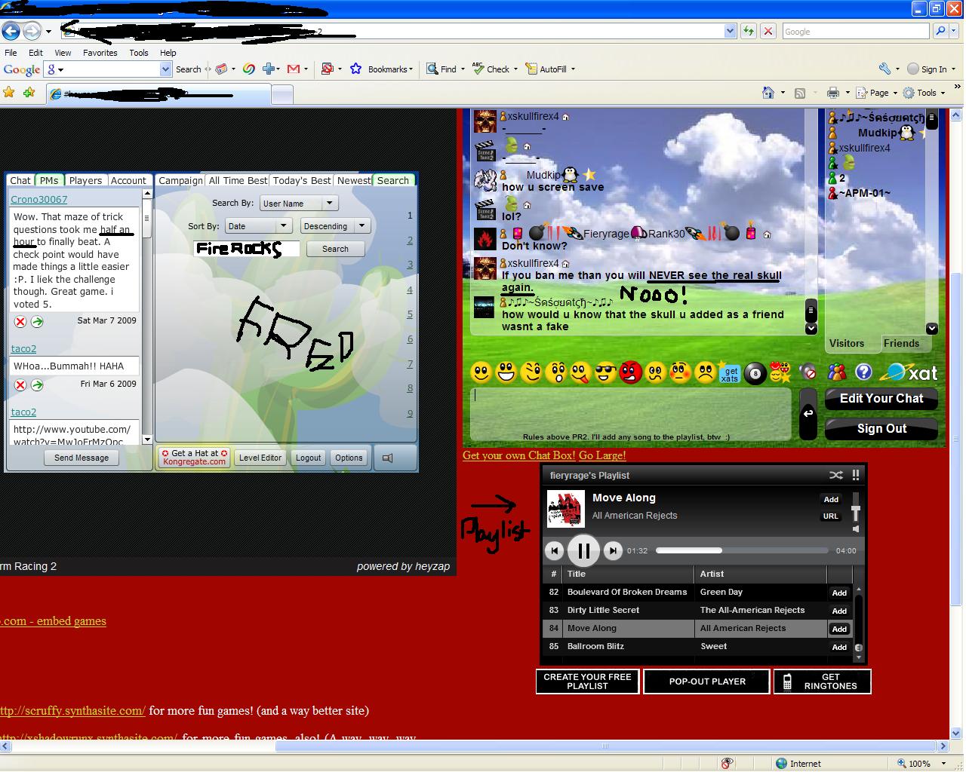Viewport: 966px width, 772px height.
Task: Click the Home icon in command bar
Action: coord(768,93)
